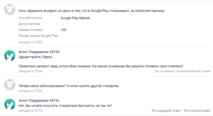This screenshot has width=213, height=116.
Task: Click the agent's сегодня в 15:04 timestamp
Action: click(x=30, y=71)
